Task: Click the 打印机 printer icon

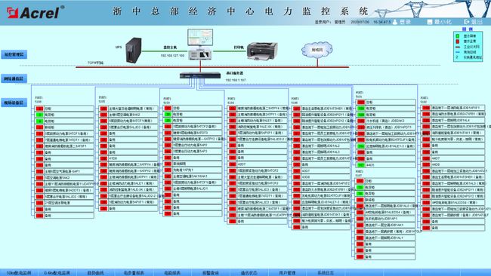Action: pos(262,51)
